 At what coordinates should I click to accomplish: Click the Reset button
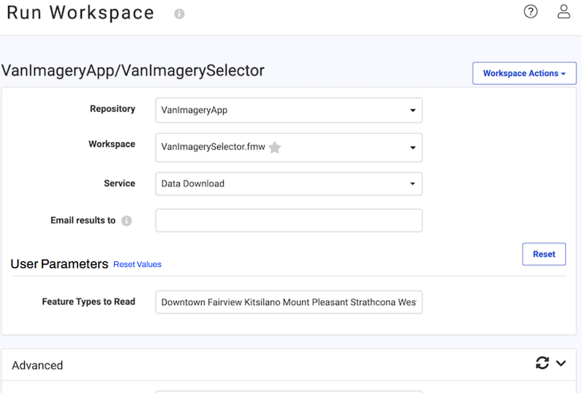pos(544,254)
